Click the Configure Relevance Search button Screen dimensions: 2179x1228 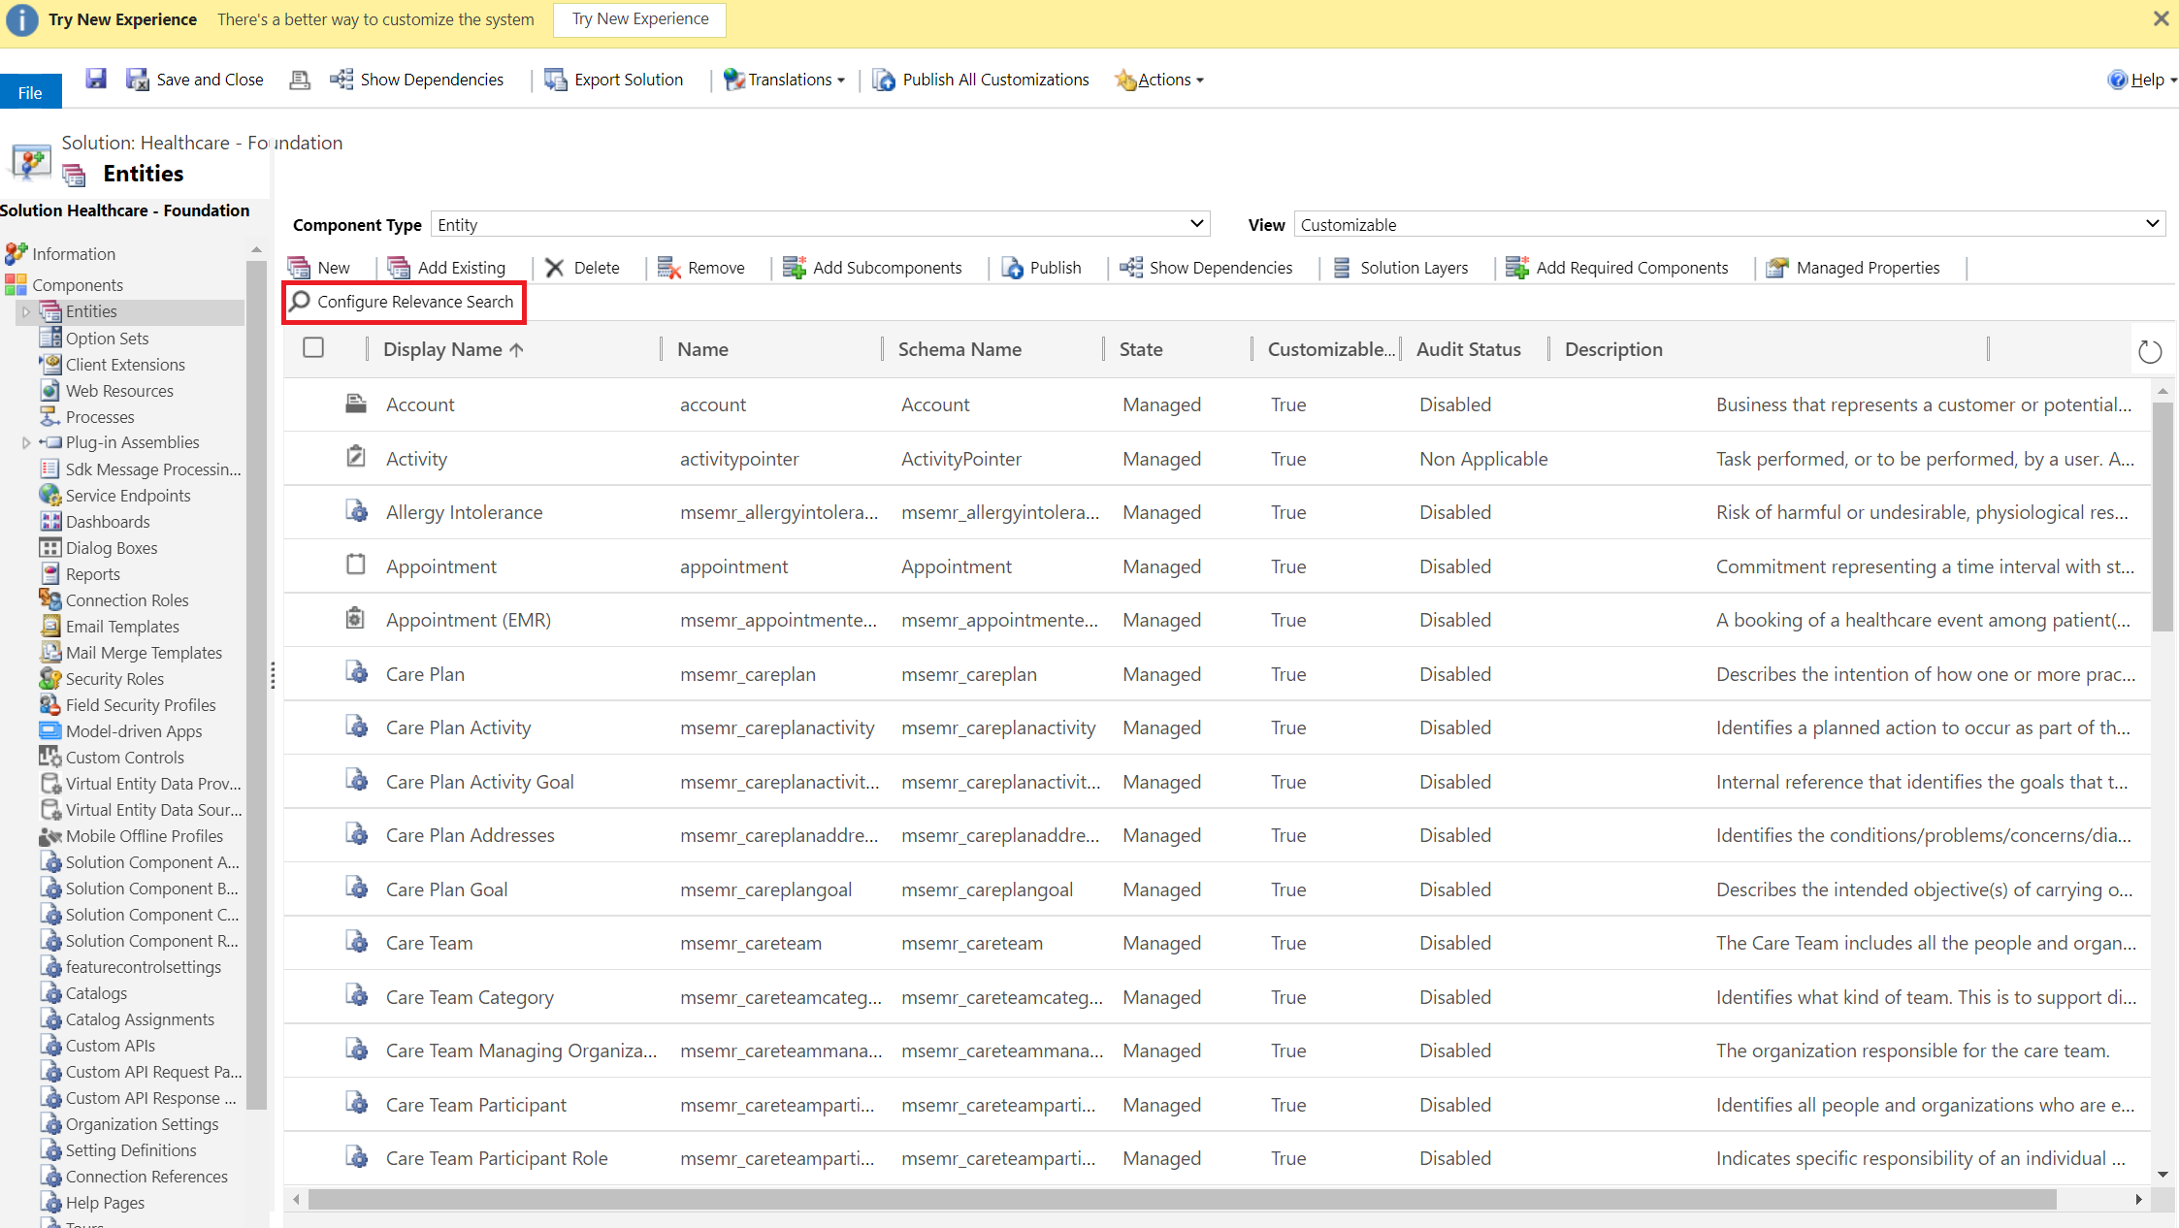point(404,302)
